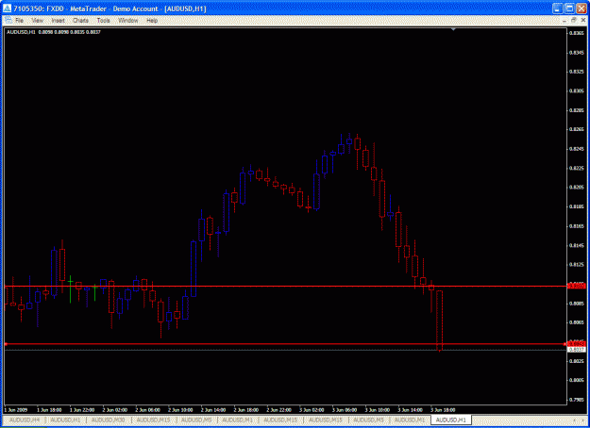Click the chart shift triangle marker at top

(453, 29)
